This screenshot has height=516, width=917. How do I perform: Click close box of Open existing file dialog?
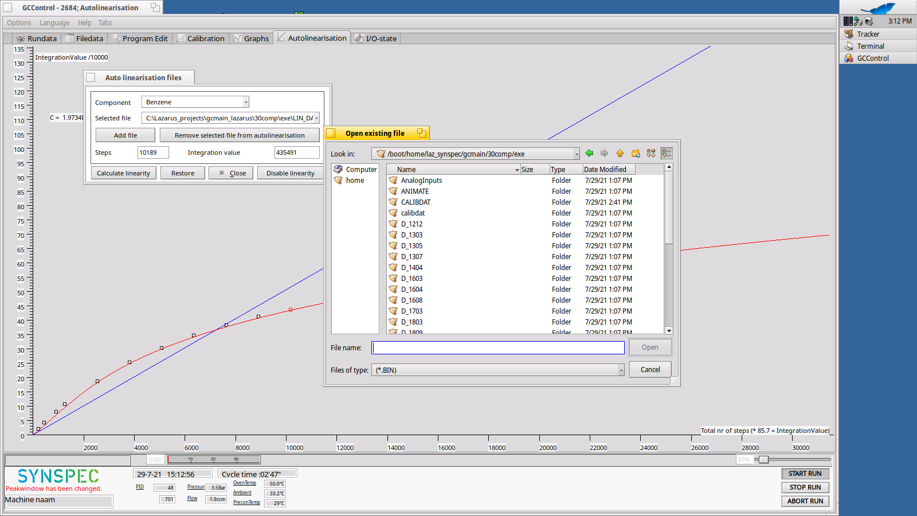331,133
